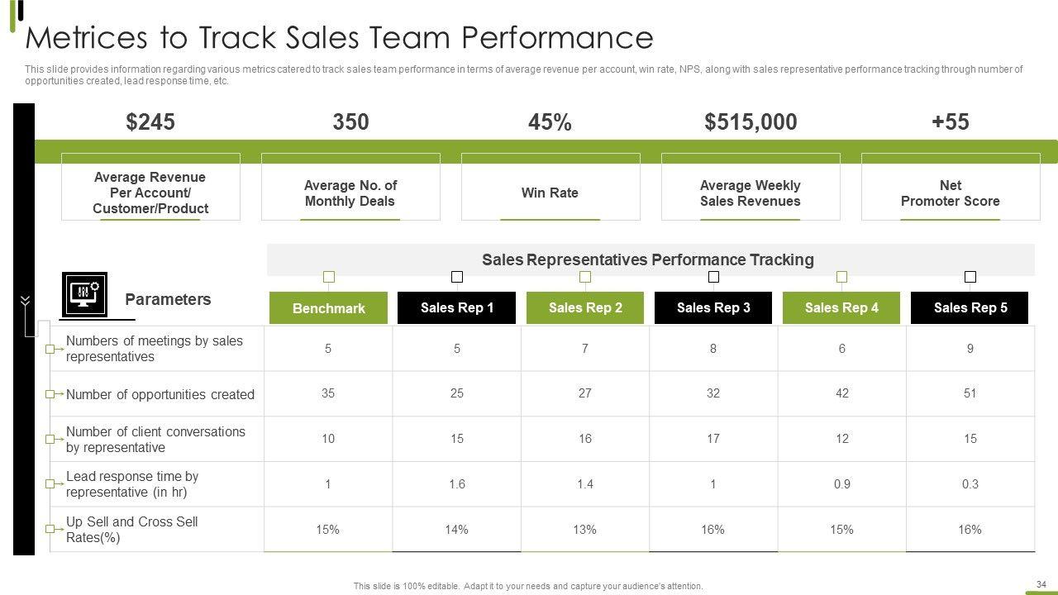The image size is (1058, 595).
Task: Click the monitor settings icon beside Parameters
Action: [84, 293]
